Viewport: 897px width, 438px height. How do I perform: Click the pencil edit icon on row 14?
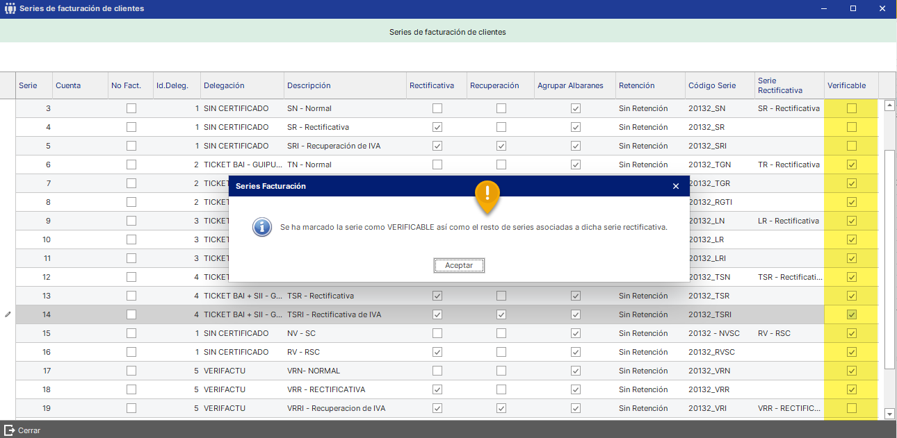point(8,314)
